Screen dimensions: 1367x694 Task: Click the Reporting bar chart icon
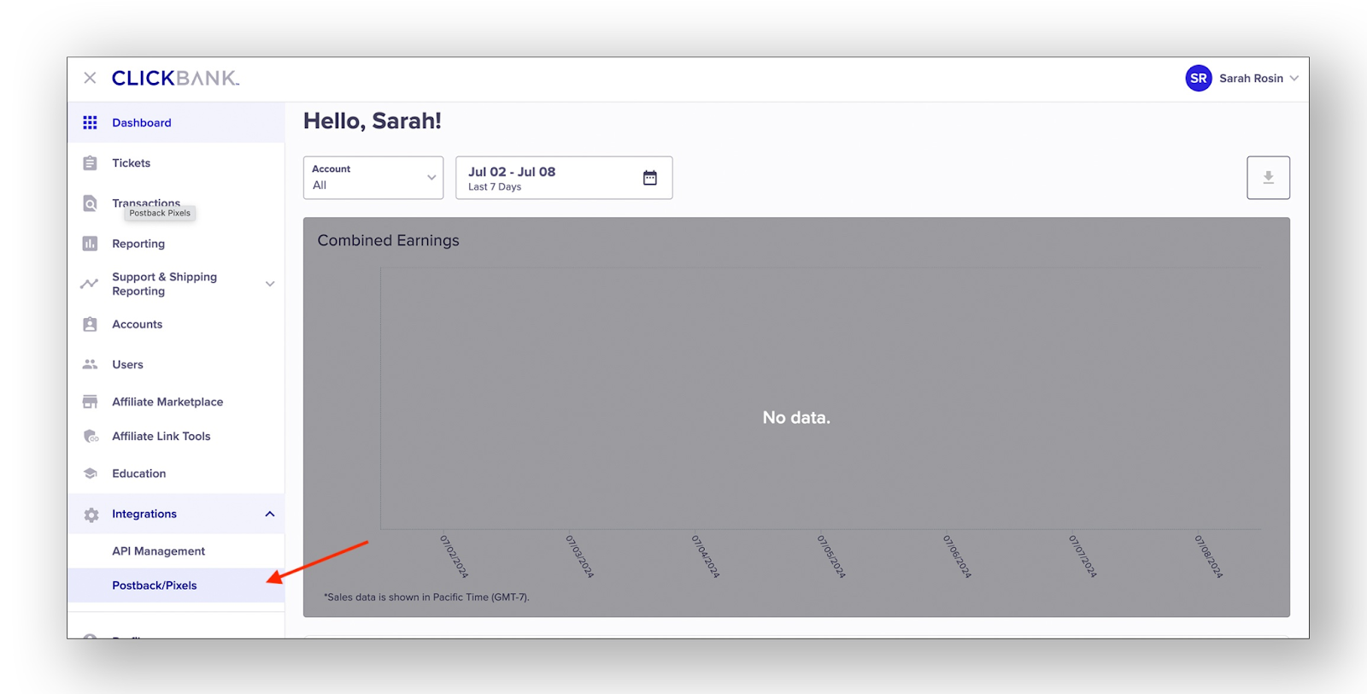(90, 244)
